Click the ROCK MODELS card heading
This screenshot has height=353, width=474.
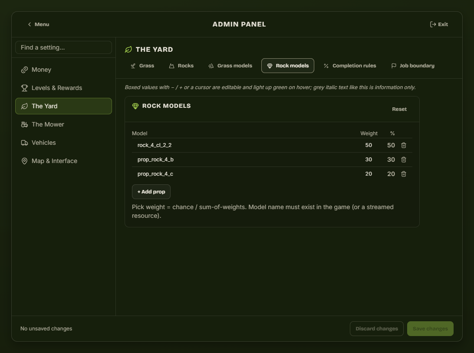click(x=166, y=106)
